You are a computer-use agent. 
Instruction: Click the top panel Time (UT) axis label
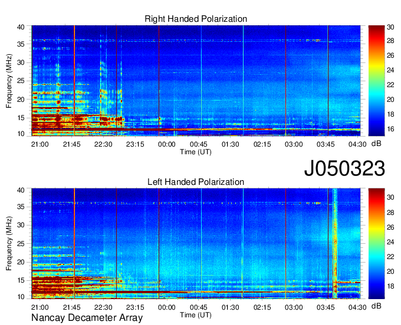tap(196, 152)
